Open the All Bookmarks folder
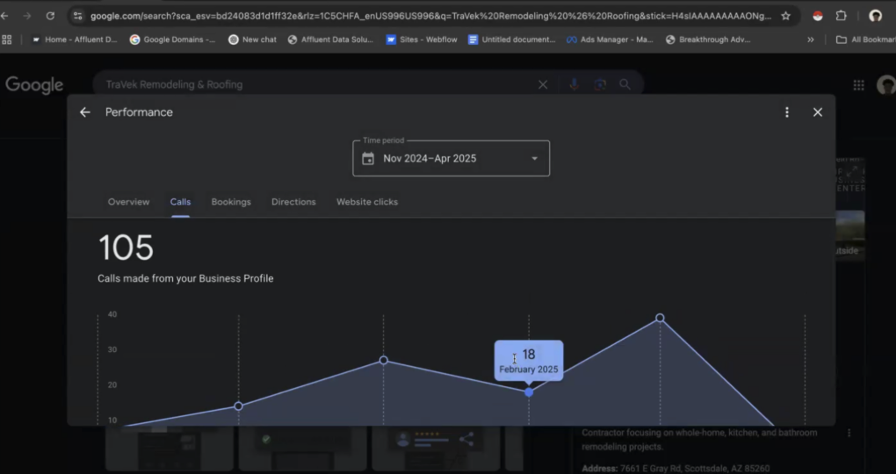The image size is (896, 474). point(866,39)
